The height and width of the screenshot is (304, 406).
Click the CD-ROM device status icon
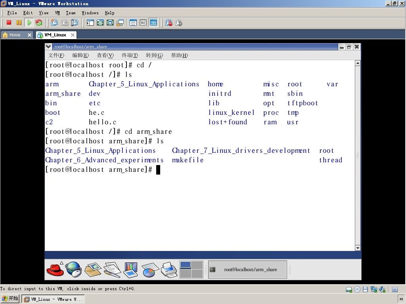point(357,289)
